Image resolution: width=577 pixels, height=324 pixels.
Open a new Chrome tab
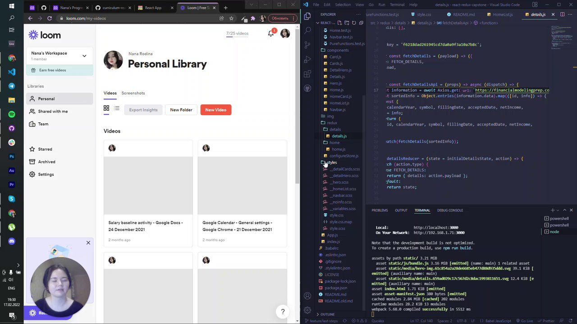pyautogui.click(x=225, y=8)
